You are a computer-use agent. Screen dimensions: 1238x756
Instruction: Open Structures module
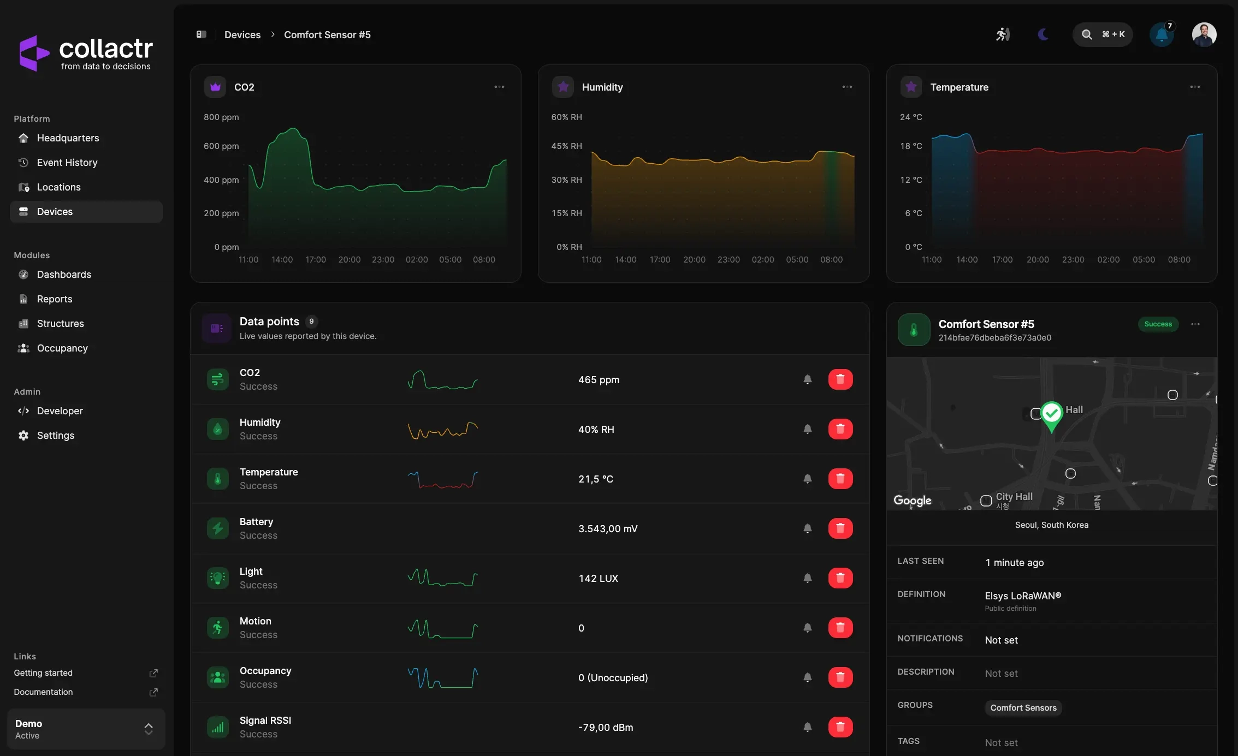pos(86,324)
